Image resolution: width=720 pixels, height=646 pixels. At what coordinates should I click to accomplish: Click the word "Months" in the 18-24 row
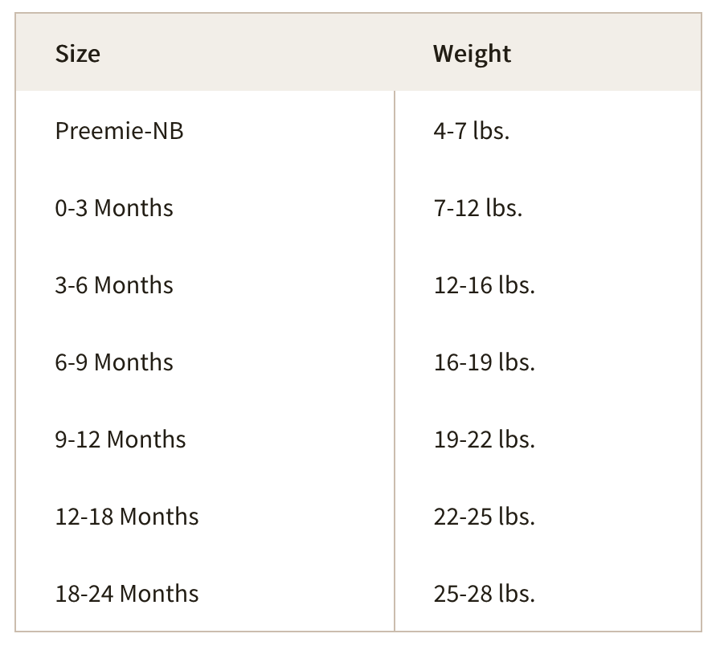click(159, 594)
